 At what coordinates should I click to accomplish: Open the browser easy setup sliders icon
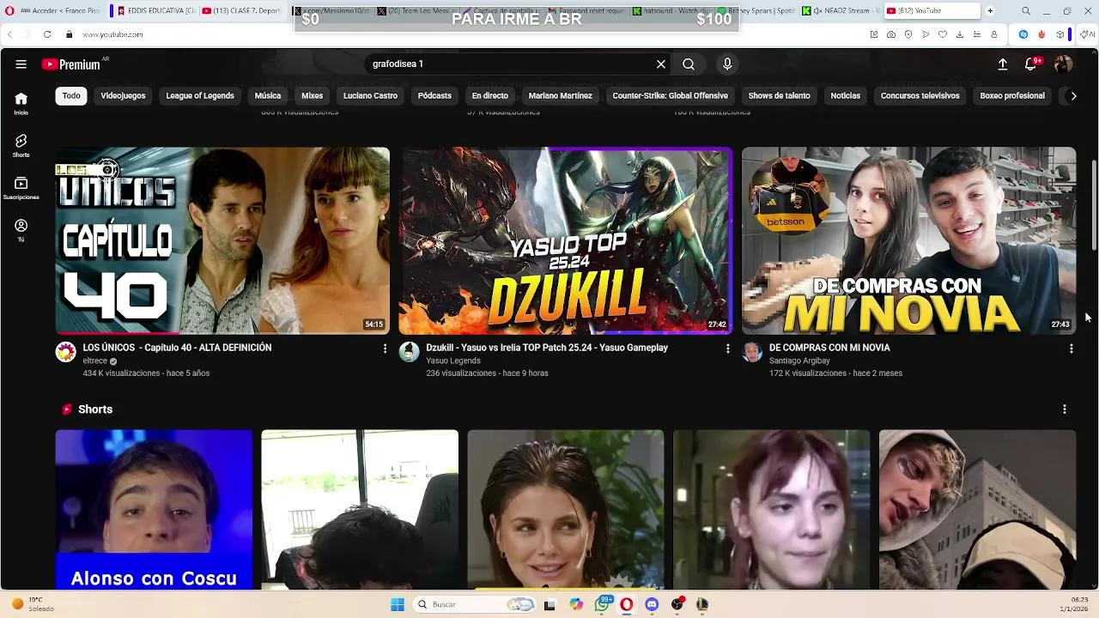click(977, 34)
